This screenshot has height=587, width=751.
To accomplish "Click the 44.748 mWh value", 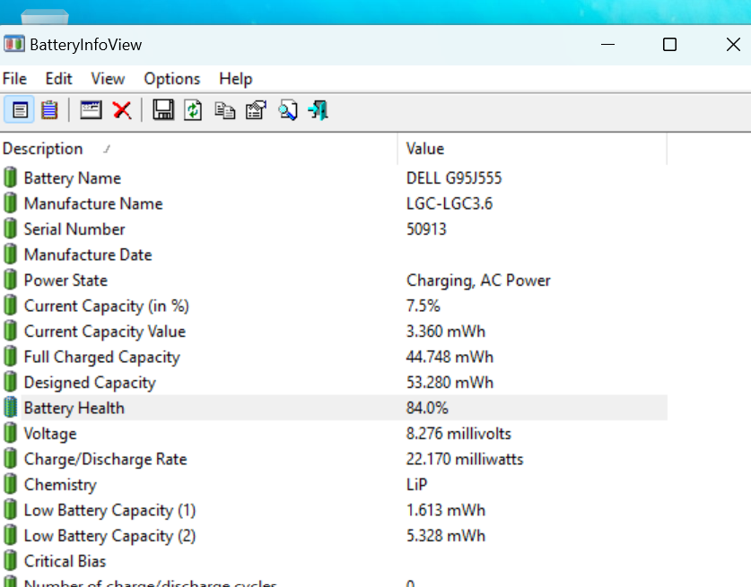I will point(450,357).
